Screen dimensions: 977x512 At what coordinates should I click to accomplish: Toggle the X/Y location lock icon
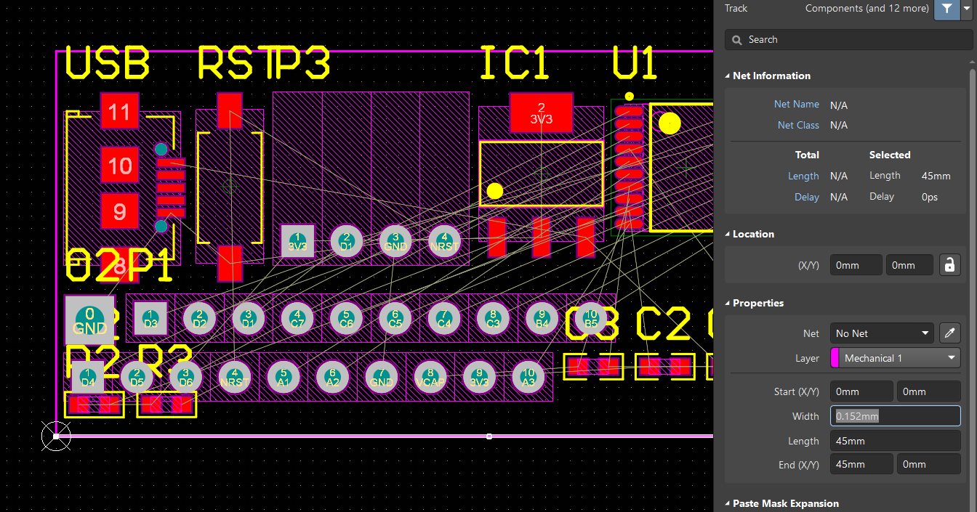[949, 264]
